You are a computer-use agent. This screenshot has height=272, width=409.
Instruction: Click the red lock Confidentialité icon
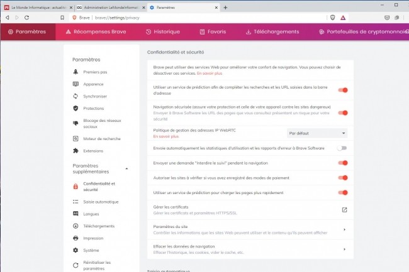coord(76,187)
